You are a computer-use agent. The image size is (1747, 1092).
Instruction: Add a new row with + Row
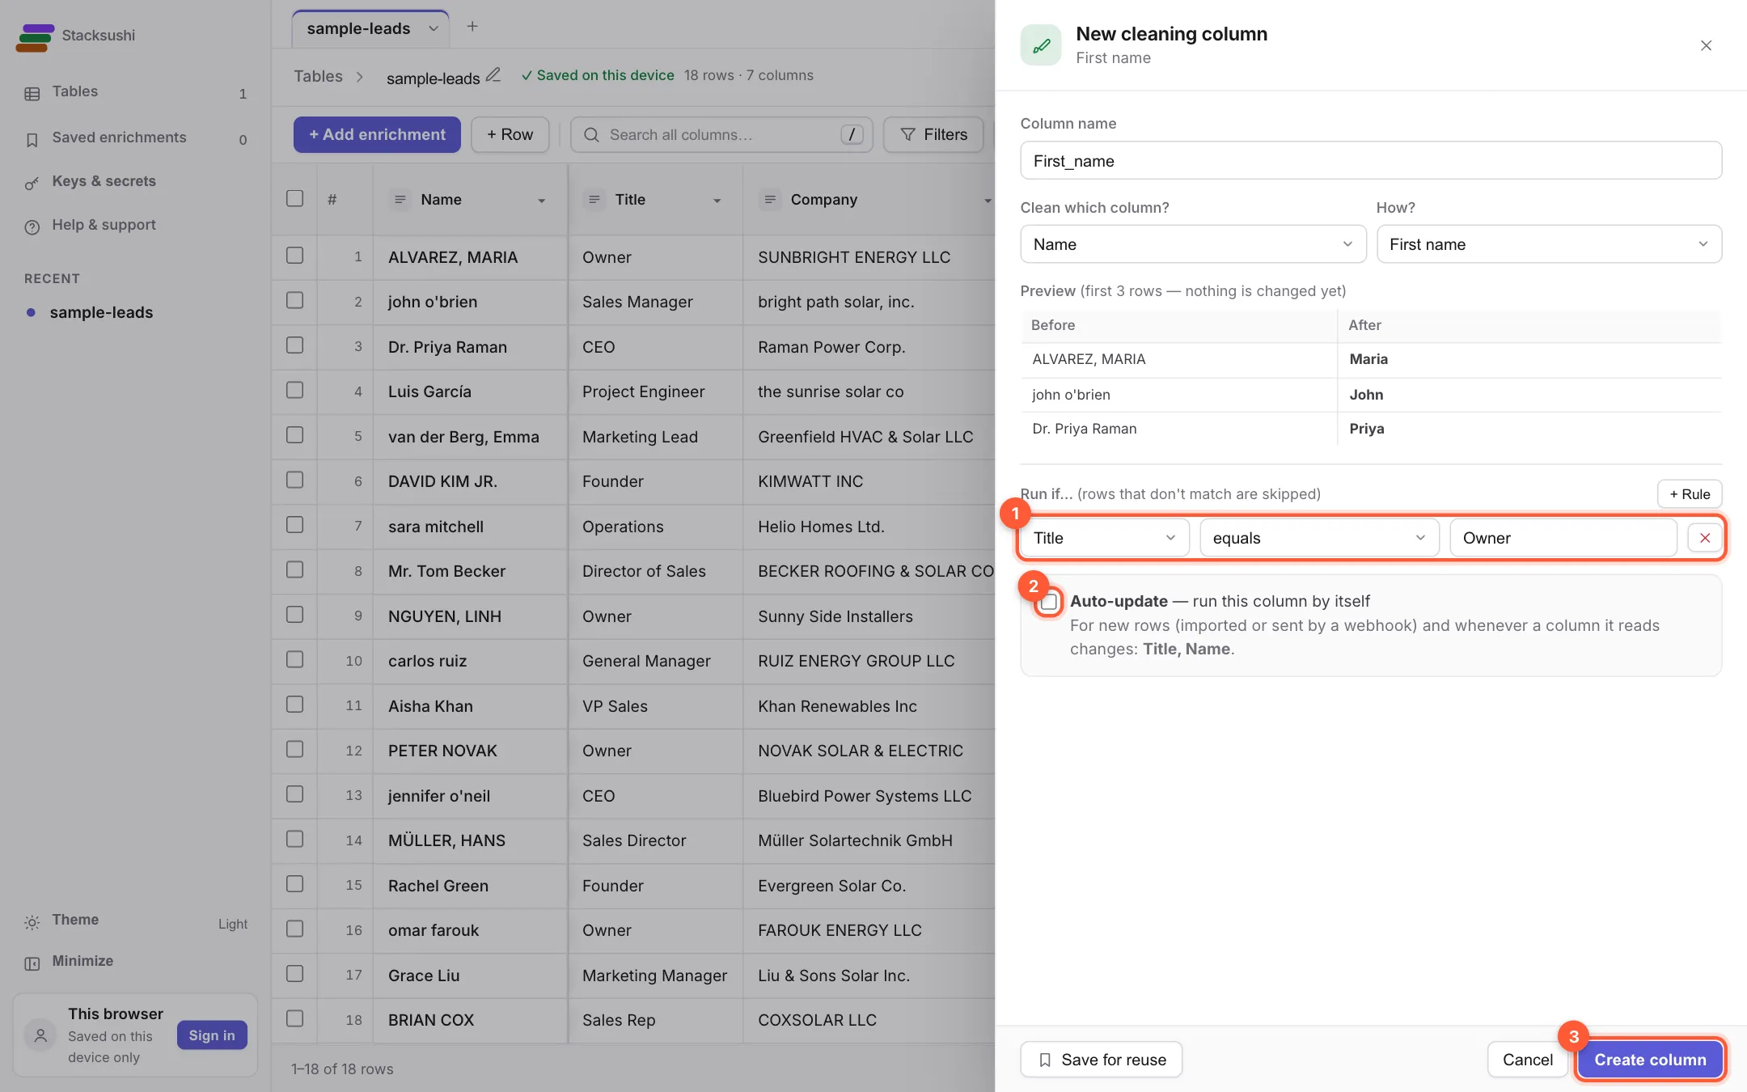(510, 135)
